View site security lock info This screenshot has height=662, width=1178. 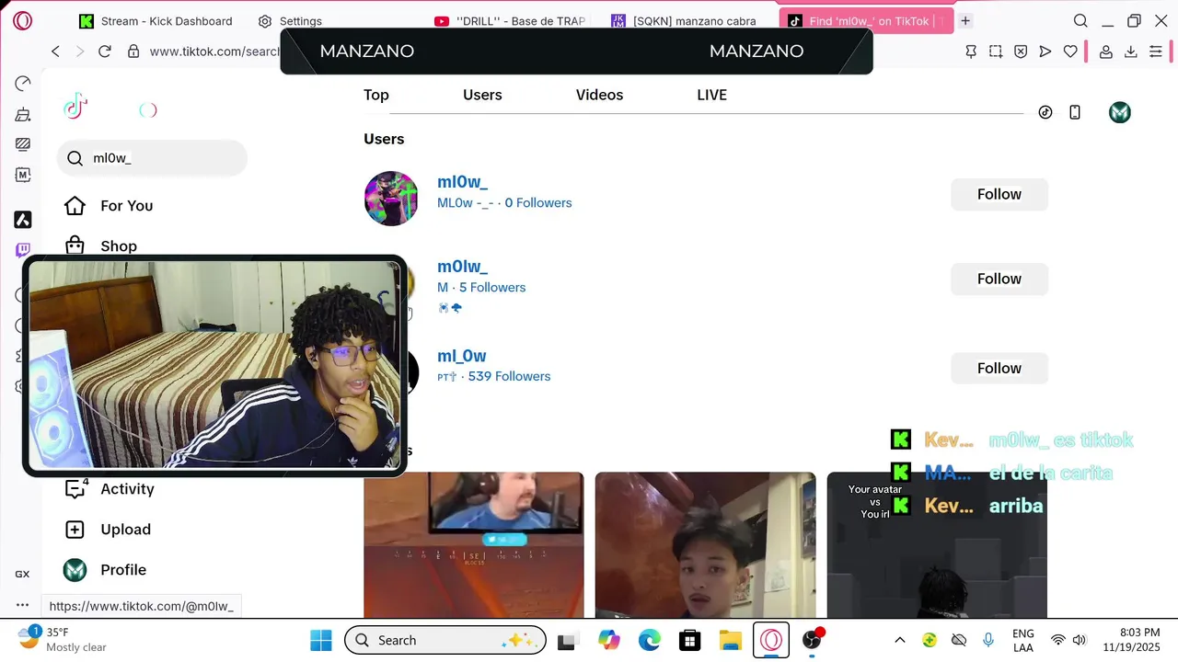click(x=133, y=51)
